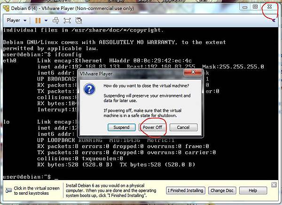Screen dimensions: 282x205
Task: Minimize the VMware Player main window
Action: [x=245, y=7]
